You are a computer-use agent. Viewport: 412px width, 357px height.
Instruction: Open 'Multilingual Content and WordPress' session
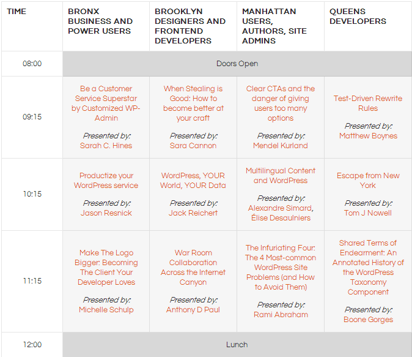[281, 176]
